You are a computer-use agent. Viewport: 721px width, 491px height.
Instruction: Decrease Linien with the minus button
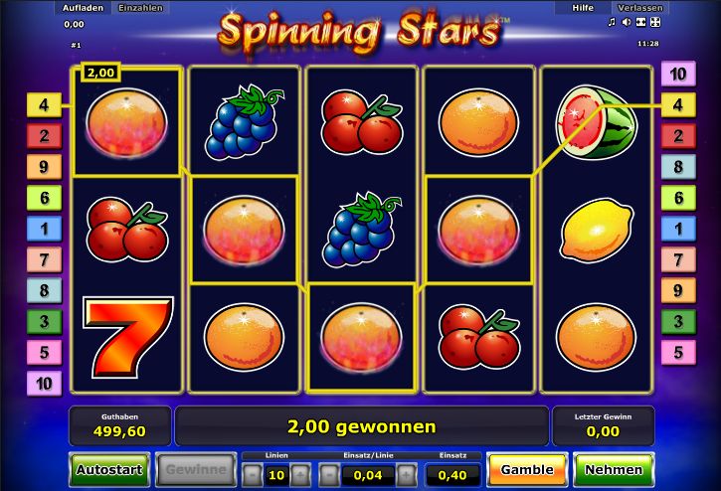coord(252,475)
